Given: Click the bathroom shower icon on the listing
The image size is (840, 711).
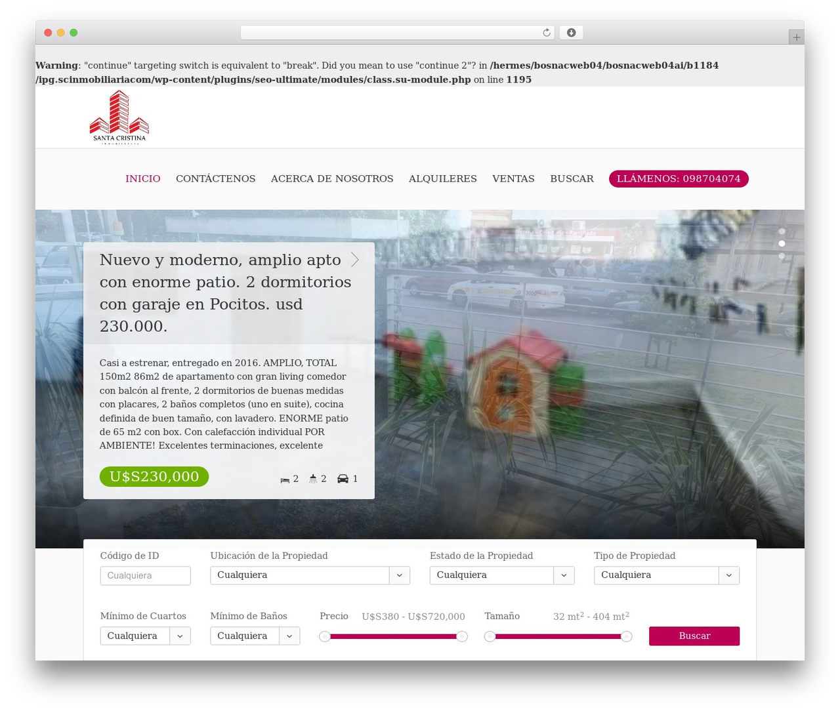Looking at the screenshot, I should [x=313, y=479].
